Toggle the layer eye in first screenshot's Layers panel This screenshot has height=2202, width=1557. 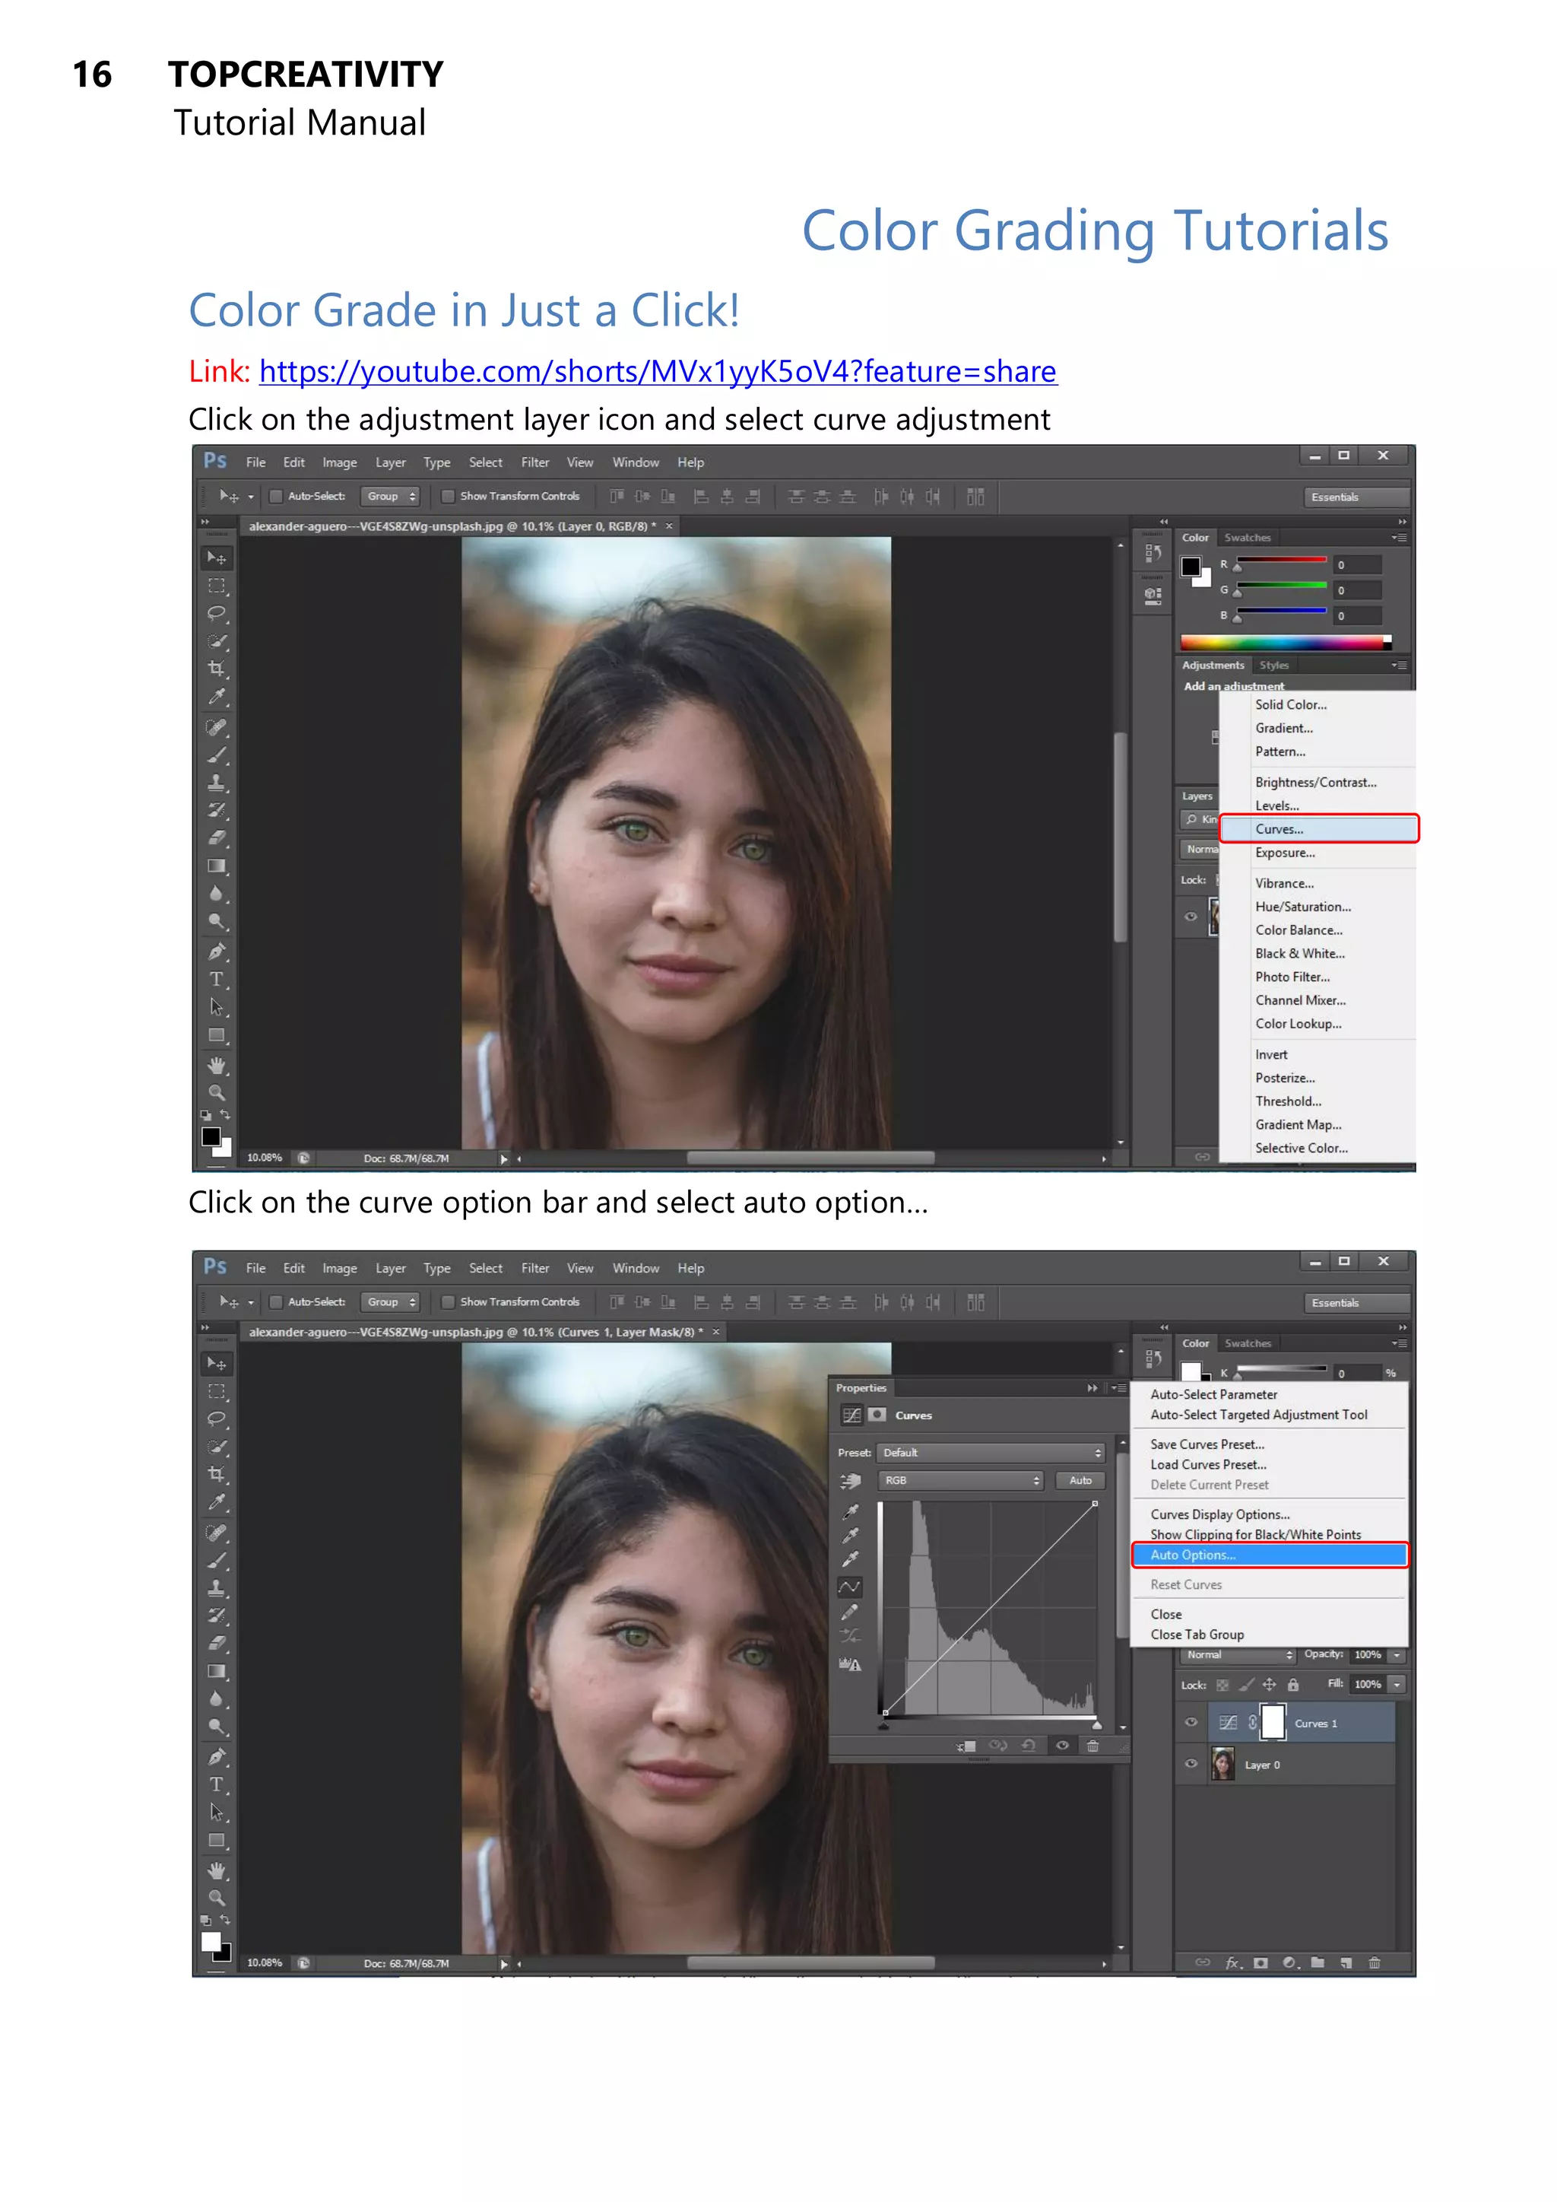coord(1191,916)
